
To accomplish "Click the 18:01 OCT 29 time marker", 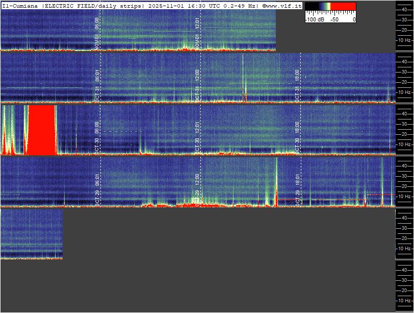I will click(297, 179).
